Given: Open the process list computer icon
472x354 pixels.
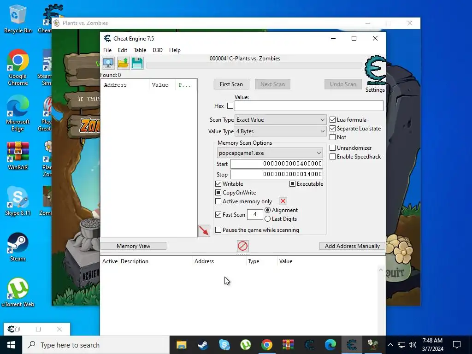Looking at the screenshot, I should point(108,63).
